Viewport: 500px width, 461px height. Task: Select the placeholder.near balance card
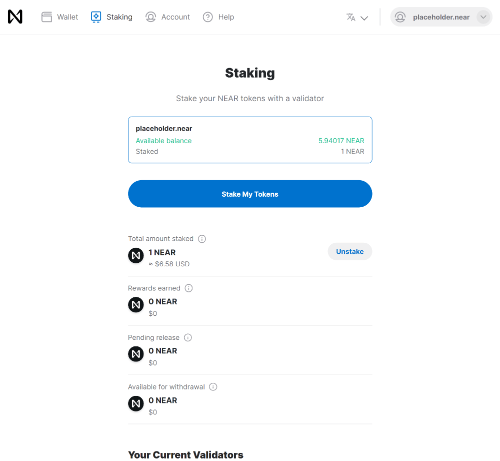250,140
